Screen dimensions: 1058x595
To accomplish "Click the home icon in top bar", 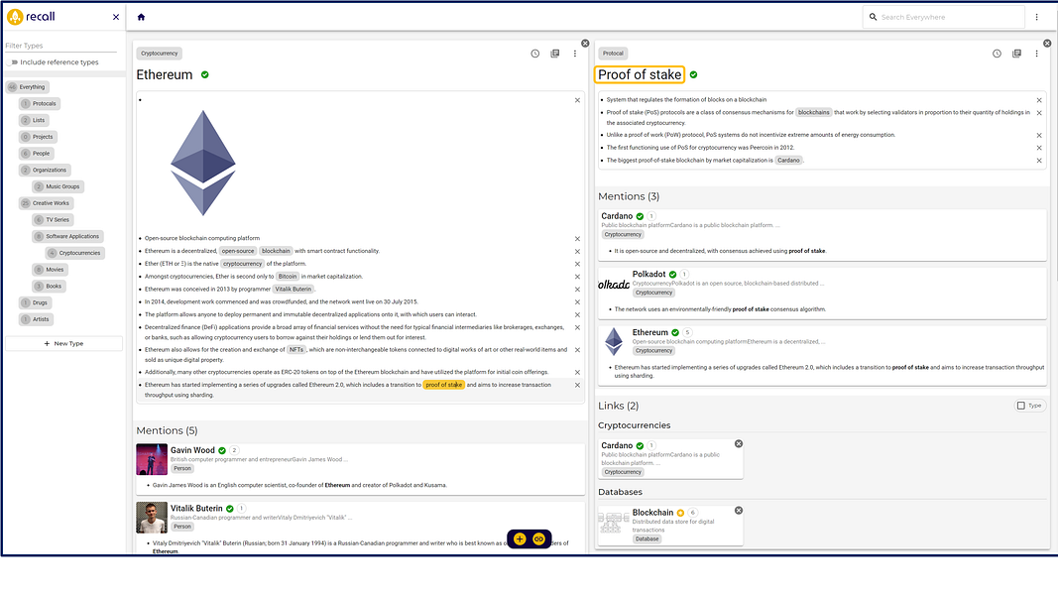I will [x=141, y=17].
